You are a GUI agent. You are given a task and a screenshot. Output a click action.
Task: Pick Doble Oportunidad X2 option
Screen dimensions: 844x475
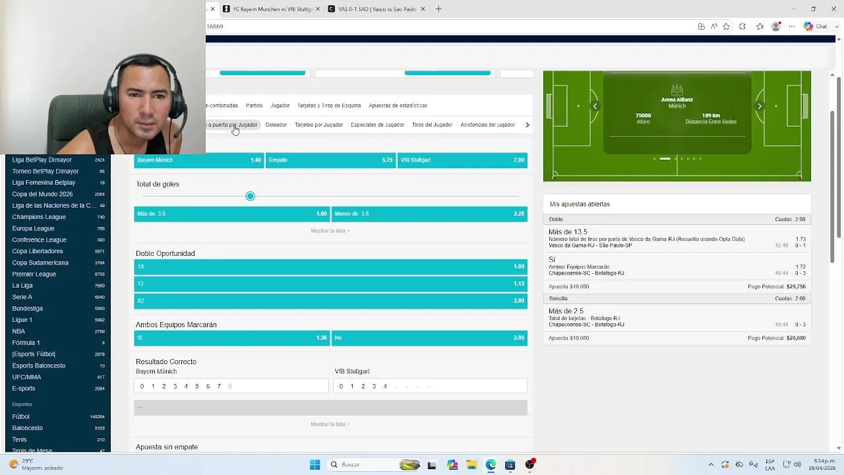[x=330, y=301]
